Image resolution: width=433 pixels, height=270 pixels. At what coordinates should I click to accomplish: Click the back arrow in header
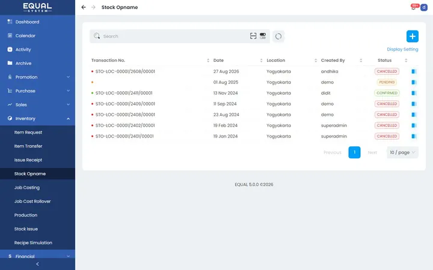pyautogui.click(x=84, y=7)
